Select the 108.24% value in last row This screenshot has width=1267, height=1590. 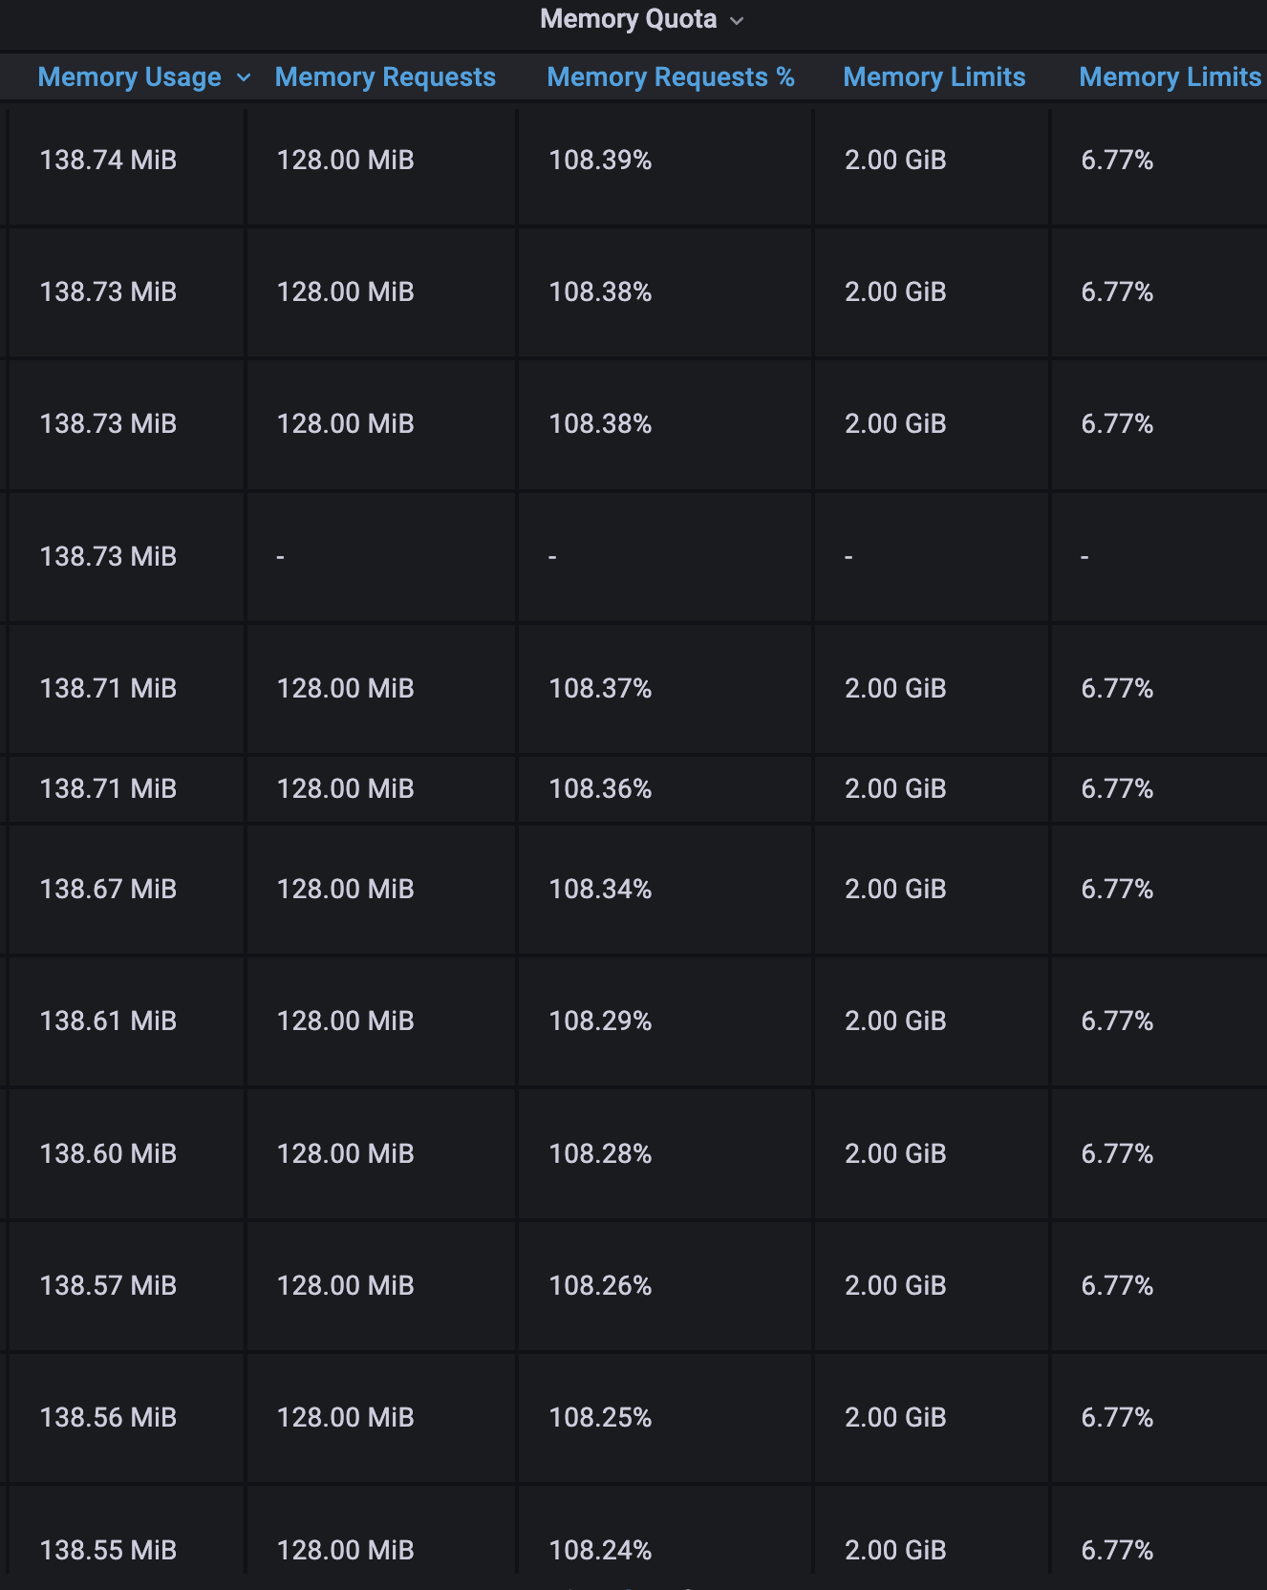[x=600, y=1550]
